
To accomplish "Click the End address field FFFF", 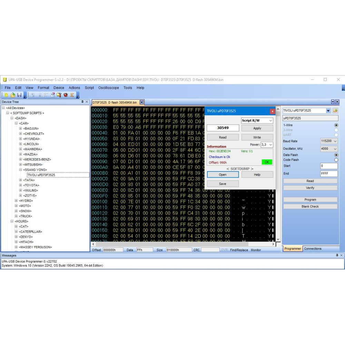I will (329, 174).
